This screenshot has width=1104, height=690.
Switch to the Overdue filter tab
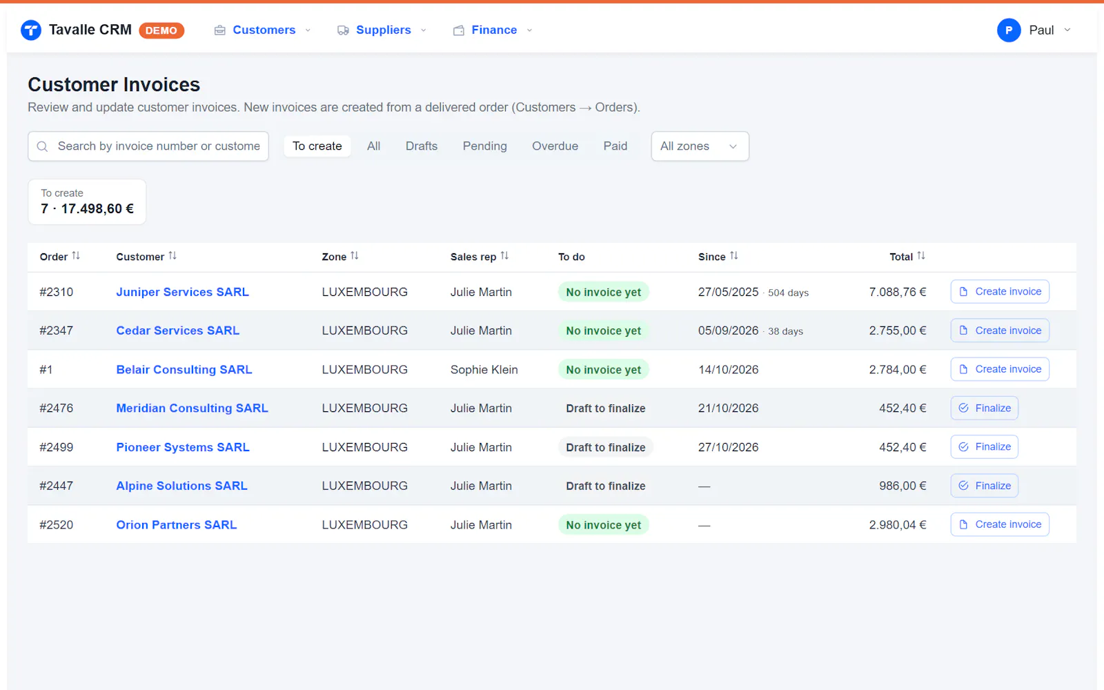point(555,146)
